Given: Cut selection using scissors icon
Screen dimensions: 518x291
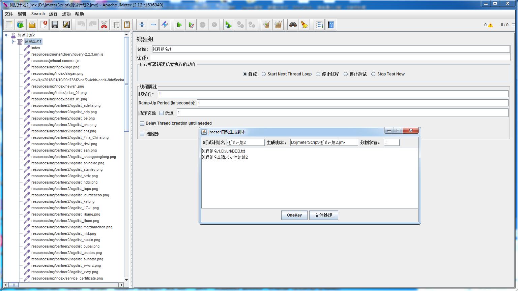Looking at the screenshot, I should [104, 25].
